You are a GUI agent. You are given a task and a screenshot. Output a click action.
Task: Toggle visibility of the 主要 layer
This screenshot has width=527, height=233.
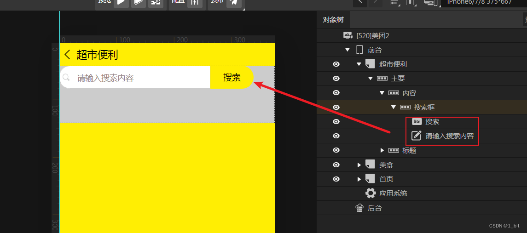click(336, 79)
